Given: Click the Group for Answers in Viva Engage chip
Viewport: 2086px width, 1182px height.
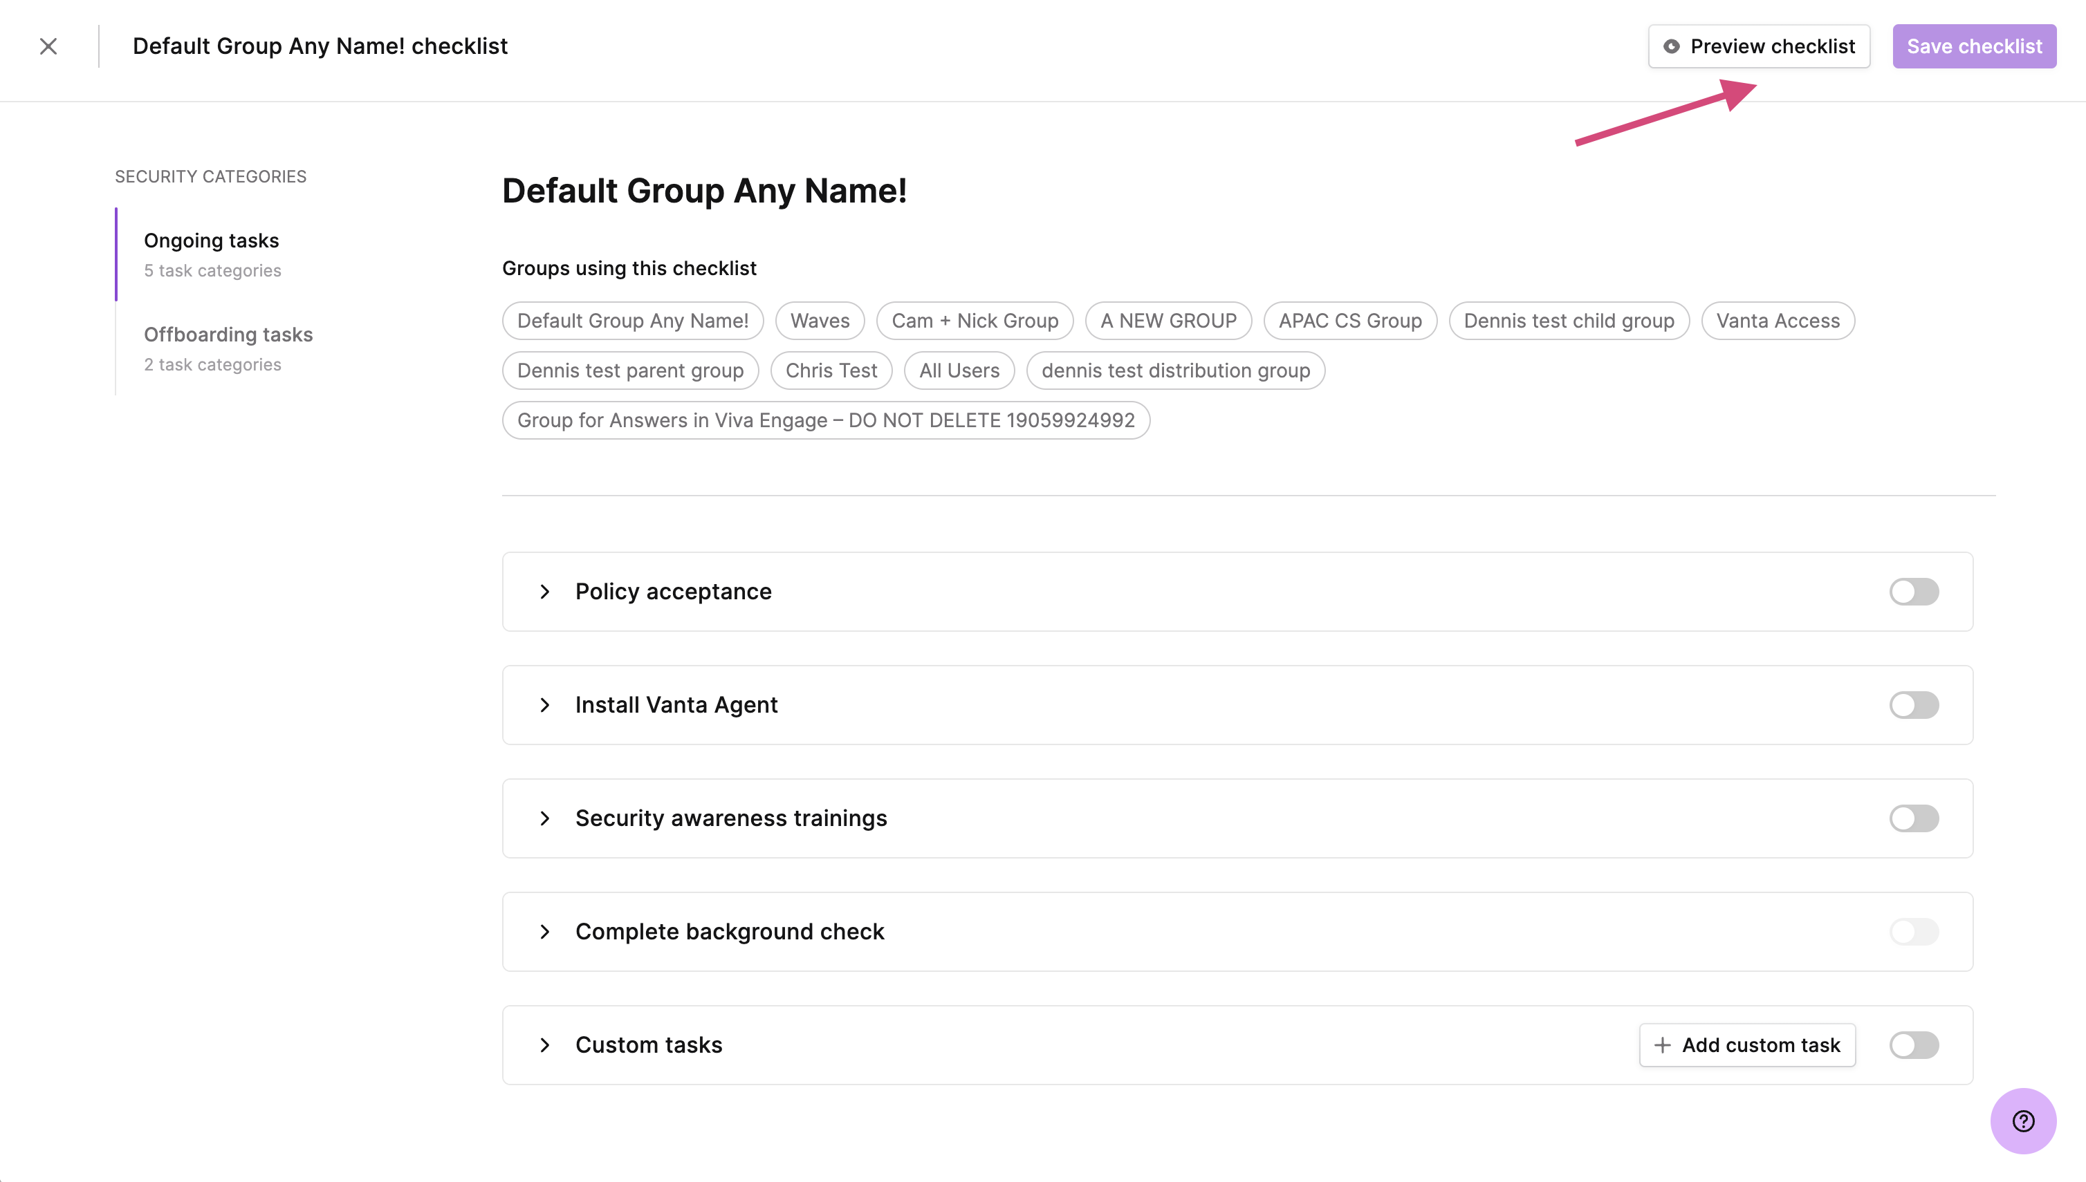Looking at the screenshot, I should tap(826, 420).
